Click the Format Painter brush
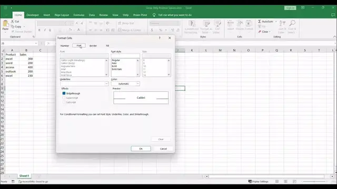 [13, 31]
